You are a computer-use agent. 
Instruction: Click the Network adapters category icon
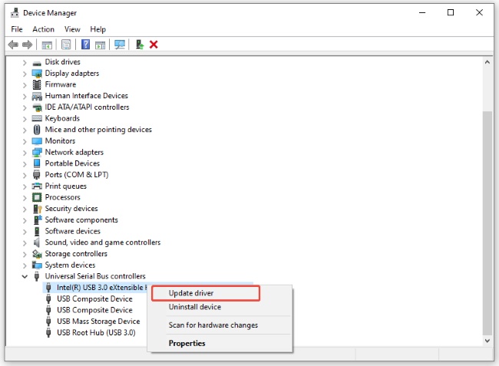tap(37, 153)
